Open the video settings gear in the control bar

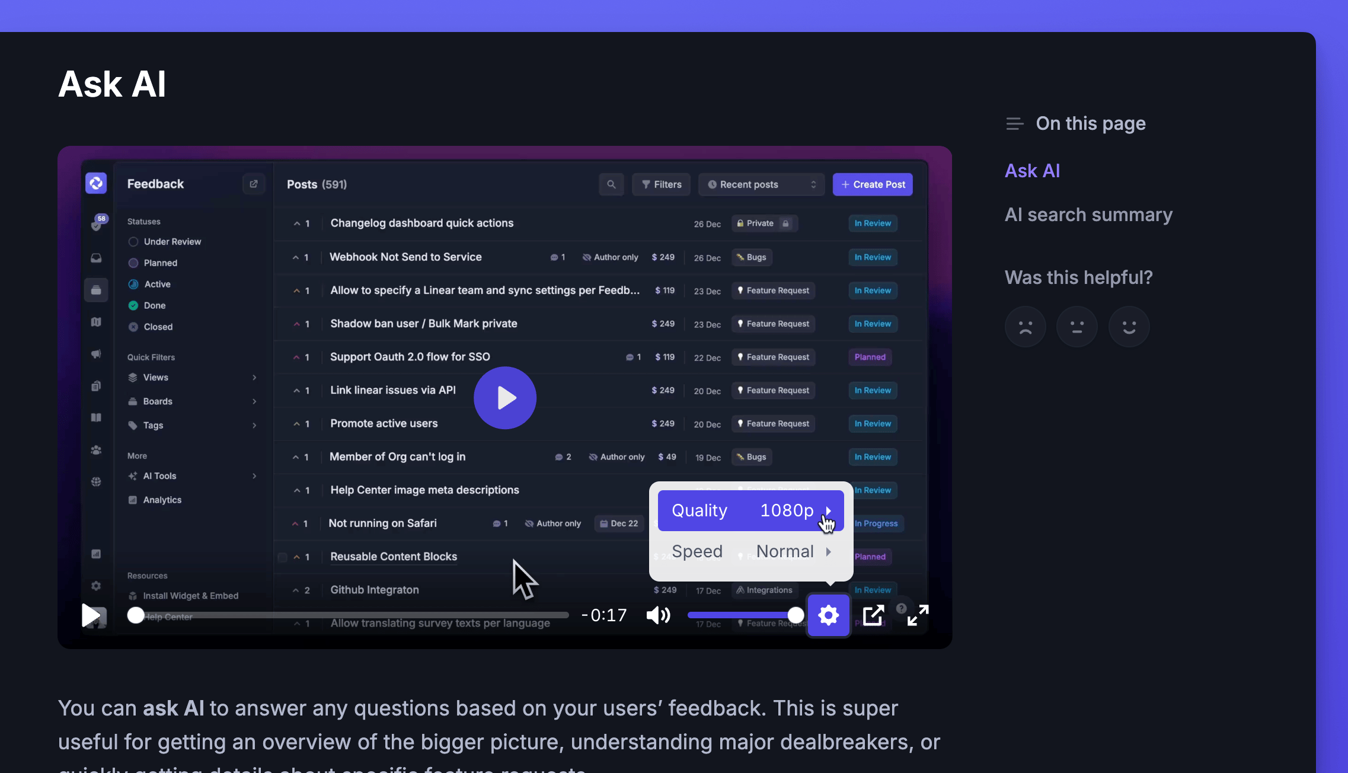click(828, 615)
